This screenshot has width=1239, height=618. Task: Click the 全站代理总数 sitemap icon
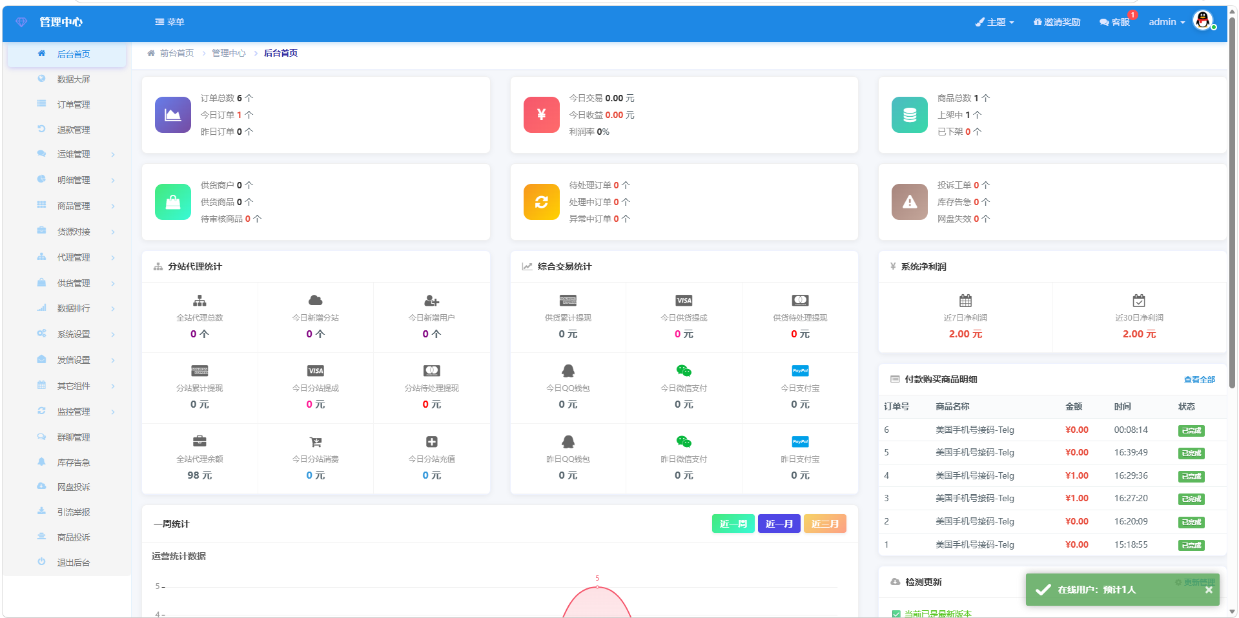click(x=200, y=301)
